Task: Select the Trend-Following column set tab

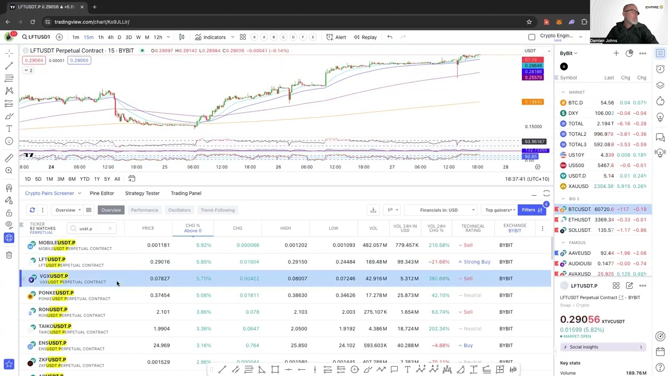Action: pos(218,210)
